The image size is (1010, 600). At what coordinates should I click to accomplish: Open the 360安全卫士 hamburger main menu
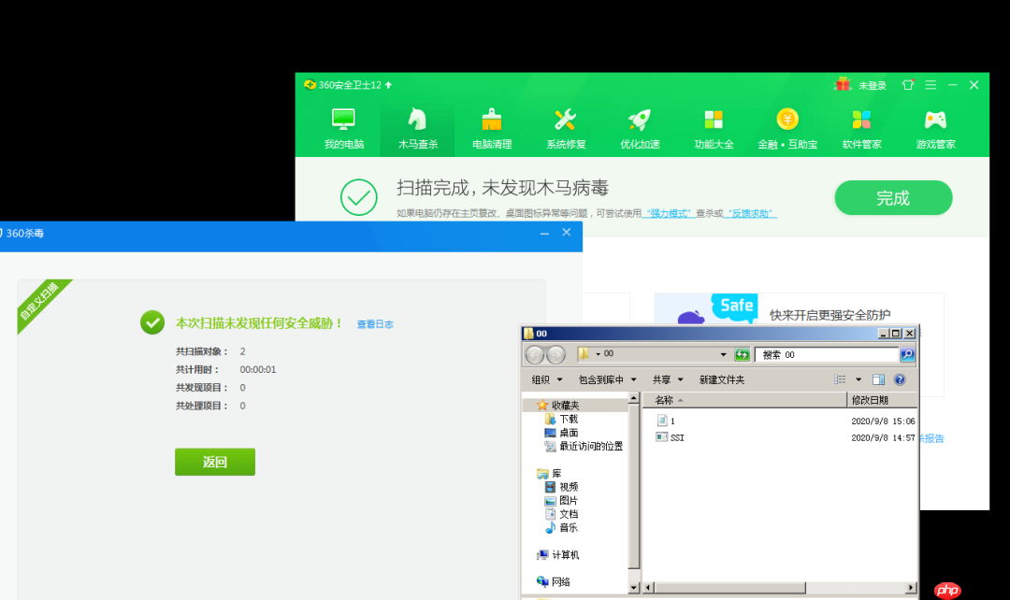pos(931,84)
